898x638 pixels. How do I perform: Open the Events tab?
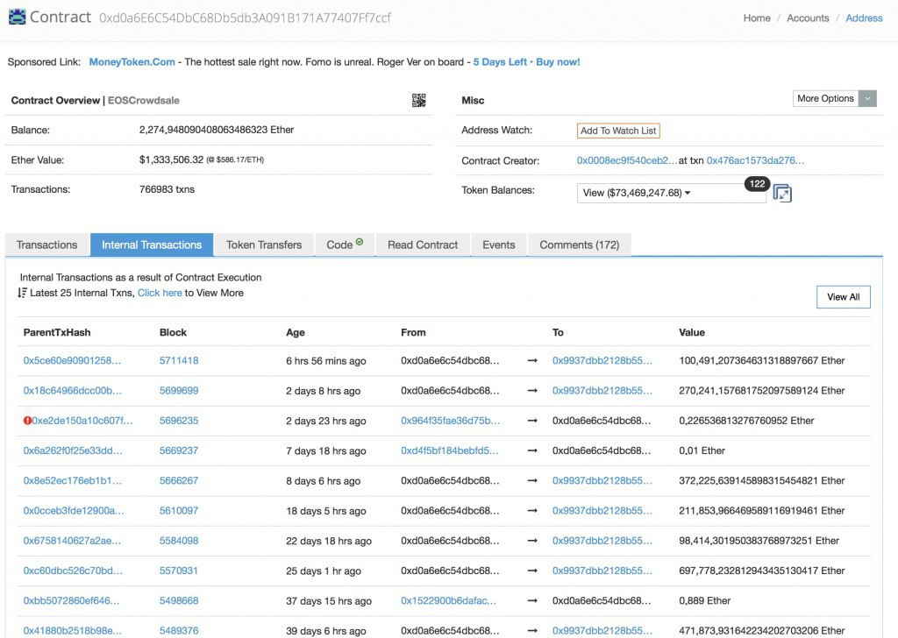[x=499, y=245]
